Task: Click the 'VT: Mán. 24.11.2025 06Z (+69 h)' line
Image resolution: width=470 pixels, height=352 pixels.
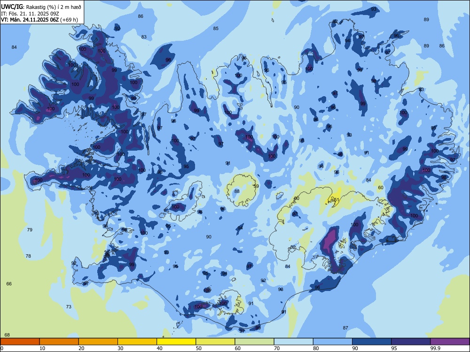Action: click(39, 20)
